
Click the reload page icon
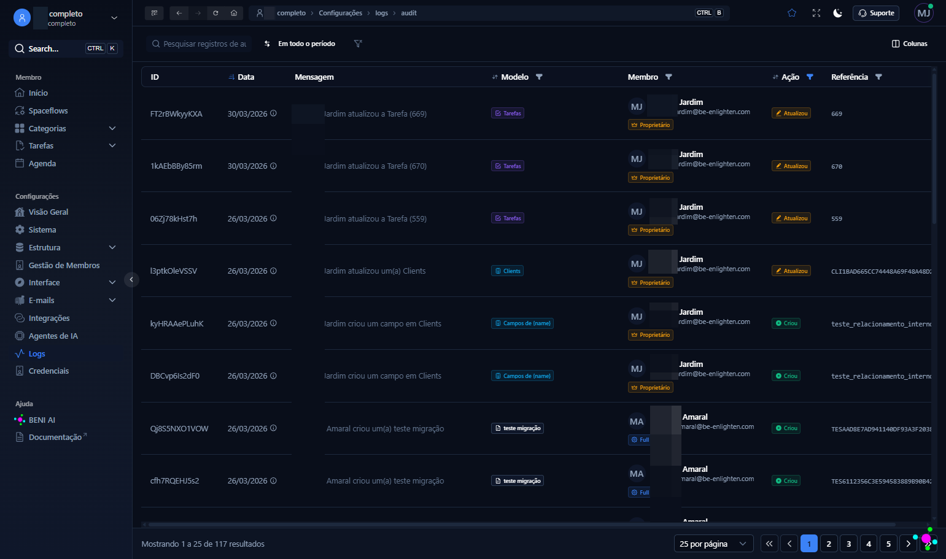[215, 13]
